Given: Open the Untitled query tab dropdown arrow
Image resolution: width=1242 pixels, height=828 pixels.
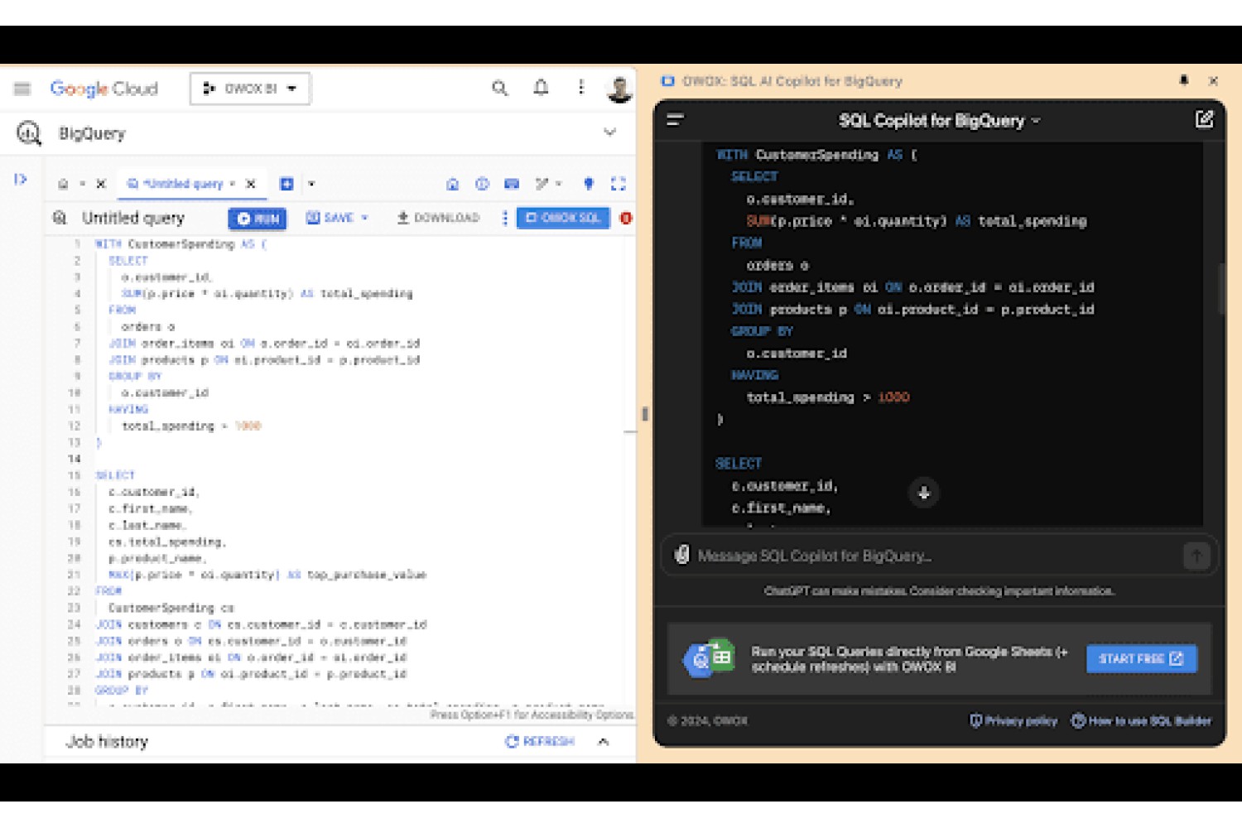Looking at the screenshot, I should click(x=233, y=184).
